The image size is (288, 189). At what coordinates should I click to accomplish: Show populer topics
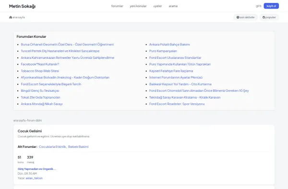(269, 17)
